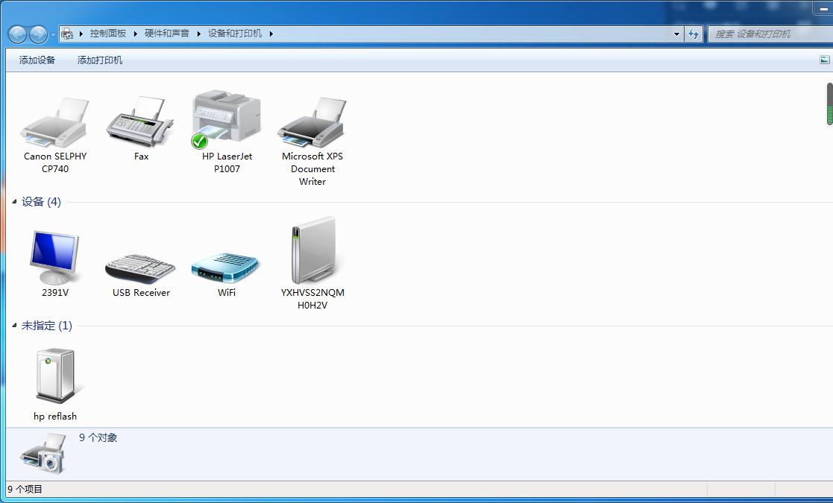Expand arrow after 设备和打印机 in breadcrumb

pos(271,34)
